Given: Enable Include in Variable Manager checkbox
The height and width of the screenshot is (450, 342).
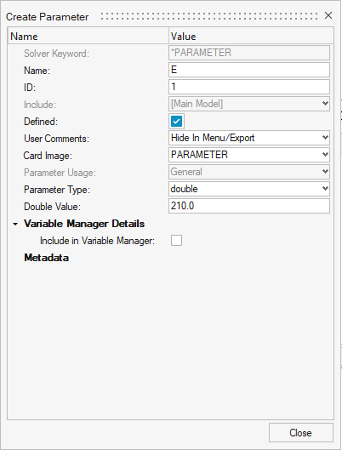Looking at the screenshot, I should pos(176,241).
